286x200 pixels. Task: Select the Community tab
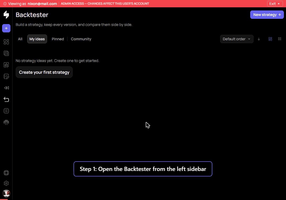click(81, 39)
